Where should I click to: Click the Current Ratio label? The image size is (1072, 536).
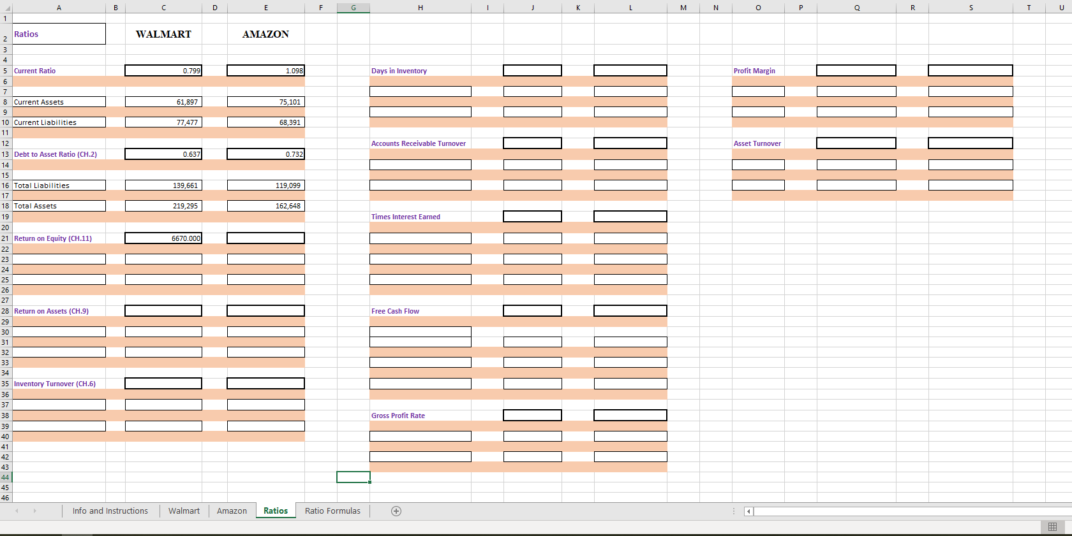pos(35,71)
